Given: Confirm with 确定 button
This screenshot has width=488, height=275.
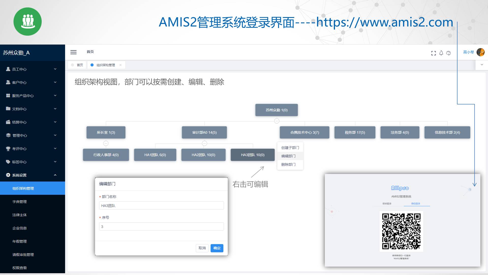Looking at the screenshot, I should (x=217, y=248).
